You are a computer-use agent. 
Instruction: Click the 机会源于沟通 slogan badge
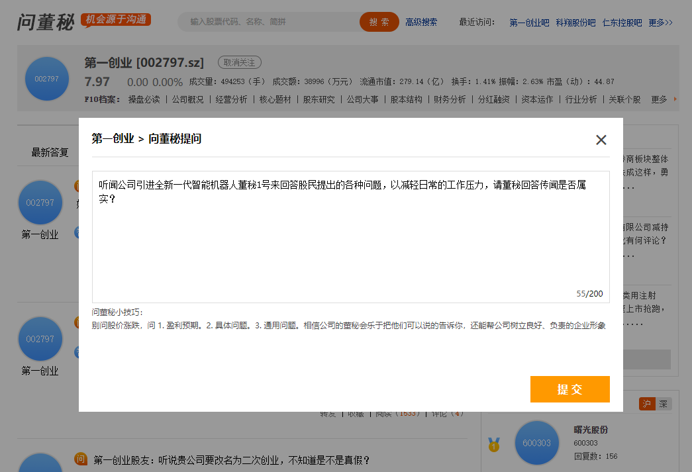[x=116, y=20]
